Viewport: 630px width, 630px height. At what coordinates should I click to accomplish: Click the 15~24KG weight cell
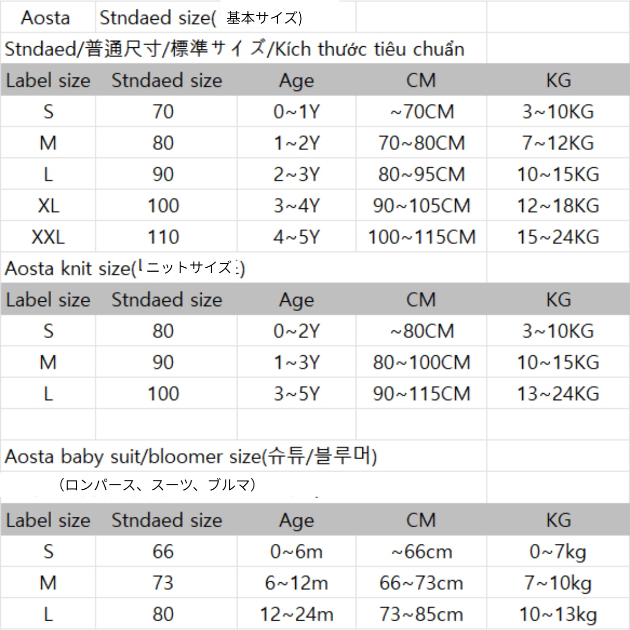[558, 237]
